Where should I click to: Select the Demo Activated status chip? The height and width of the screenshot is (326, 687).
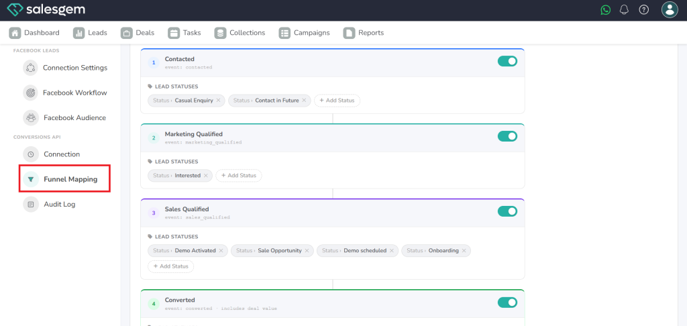pyautogui.click(x=188, y=251)
